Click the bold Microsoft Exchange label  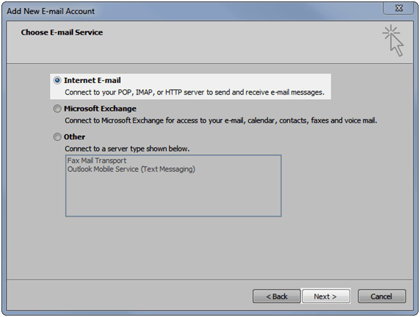coord(100,109)
